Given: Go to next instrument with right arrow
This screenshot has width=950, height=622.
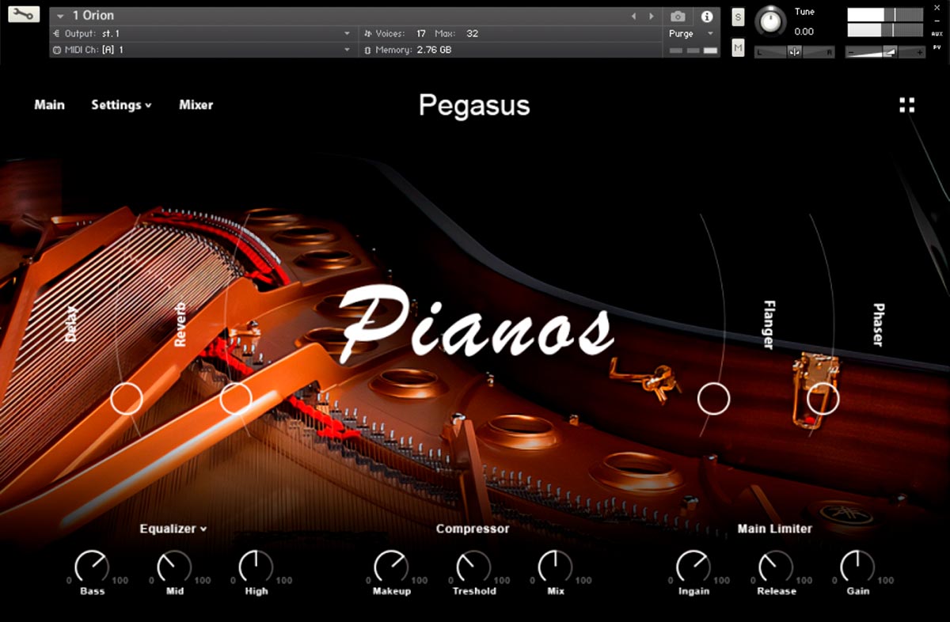Looking at the screenshot, I should (x=652, y=16).
